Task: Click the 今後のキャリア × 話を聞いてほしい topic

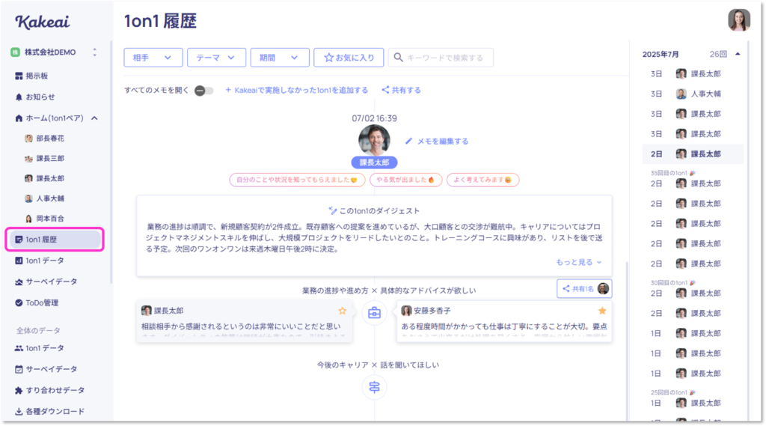Action: [378, 365]
